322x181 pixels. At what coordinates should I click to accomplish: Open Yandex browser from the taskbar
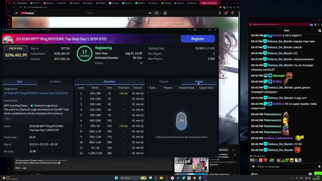click(x=172, y=178)
